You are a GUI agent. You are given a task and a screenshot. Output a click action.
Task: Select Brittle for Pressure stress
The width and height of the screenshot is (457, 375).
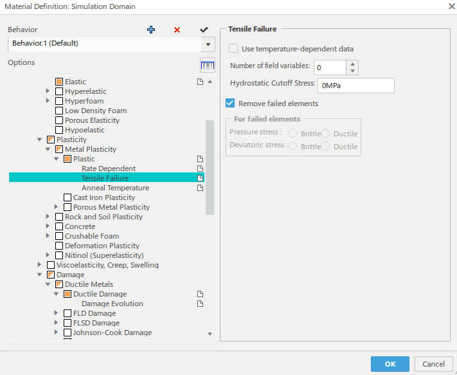coord(292,134)
